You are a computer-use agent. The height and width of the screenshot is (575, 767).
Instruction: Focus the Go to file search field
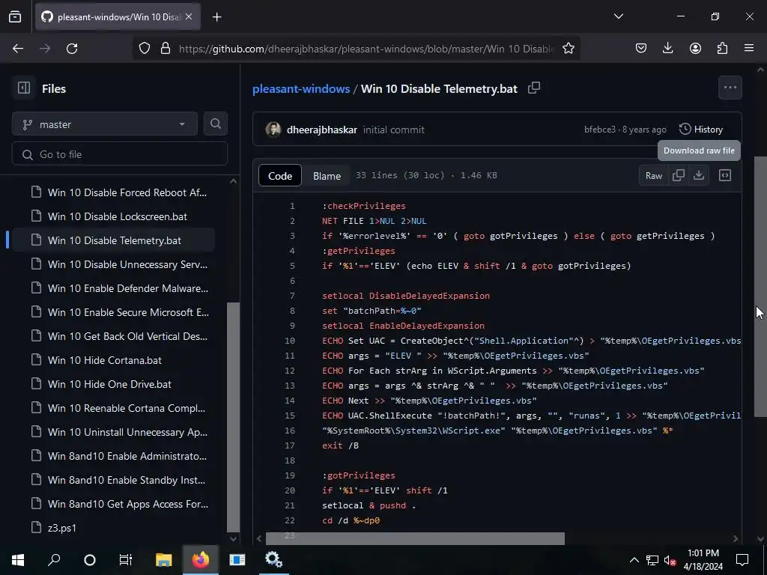[120, 154]
